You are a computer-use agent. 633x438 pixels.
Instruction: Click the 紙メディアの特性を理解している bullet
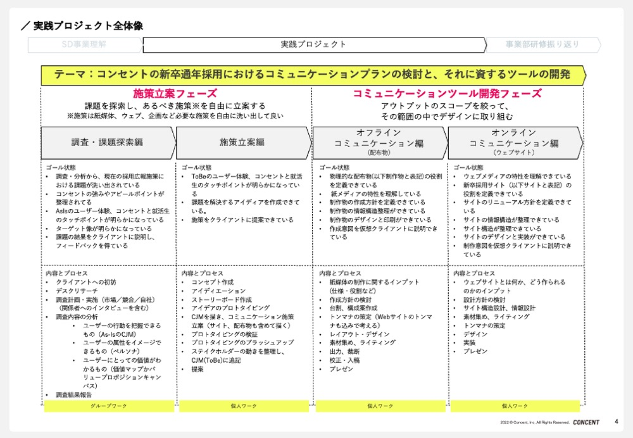(376, 194)
